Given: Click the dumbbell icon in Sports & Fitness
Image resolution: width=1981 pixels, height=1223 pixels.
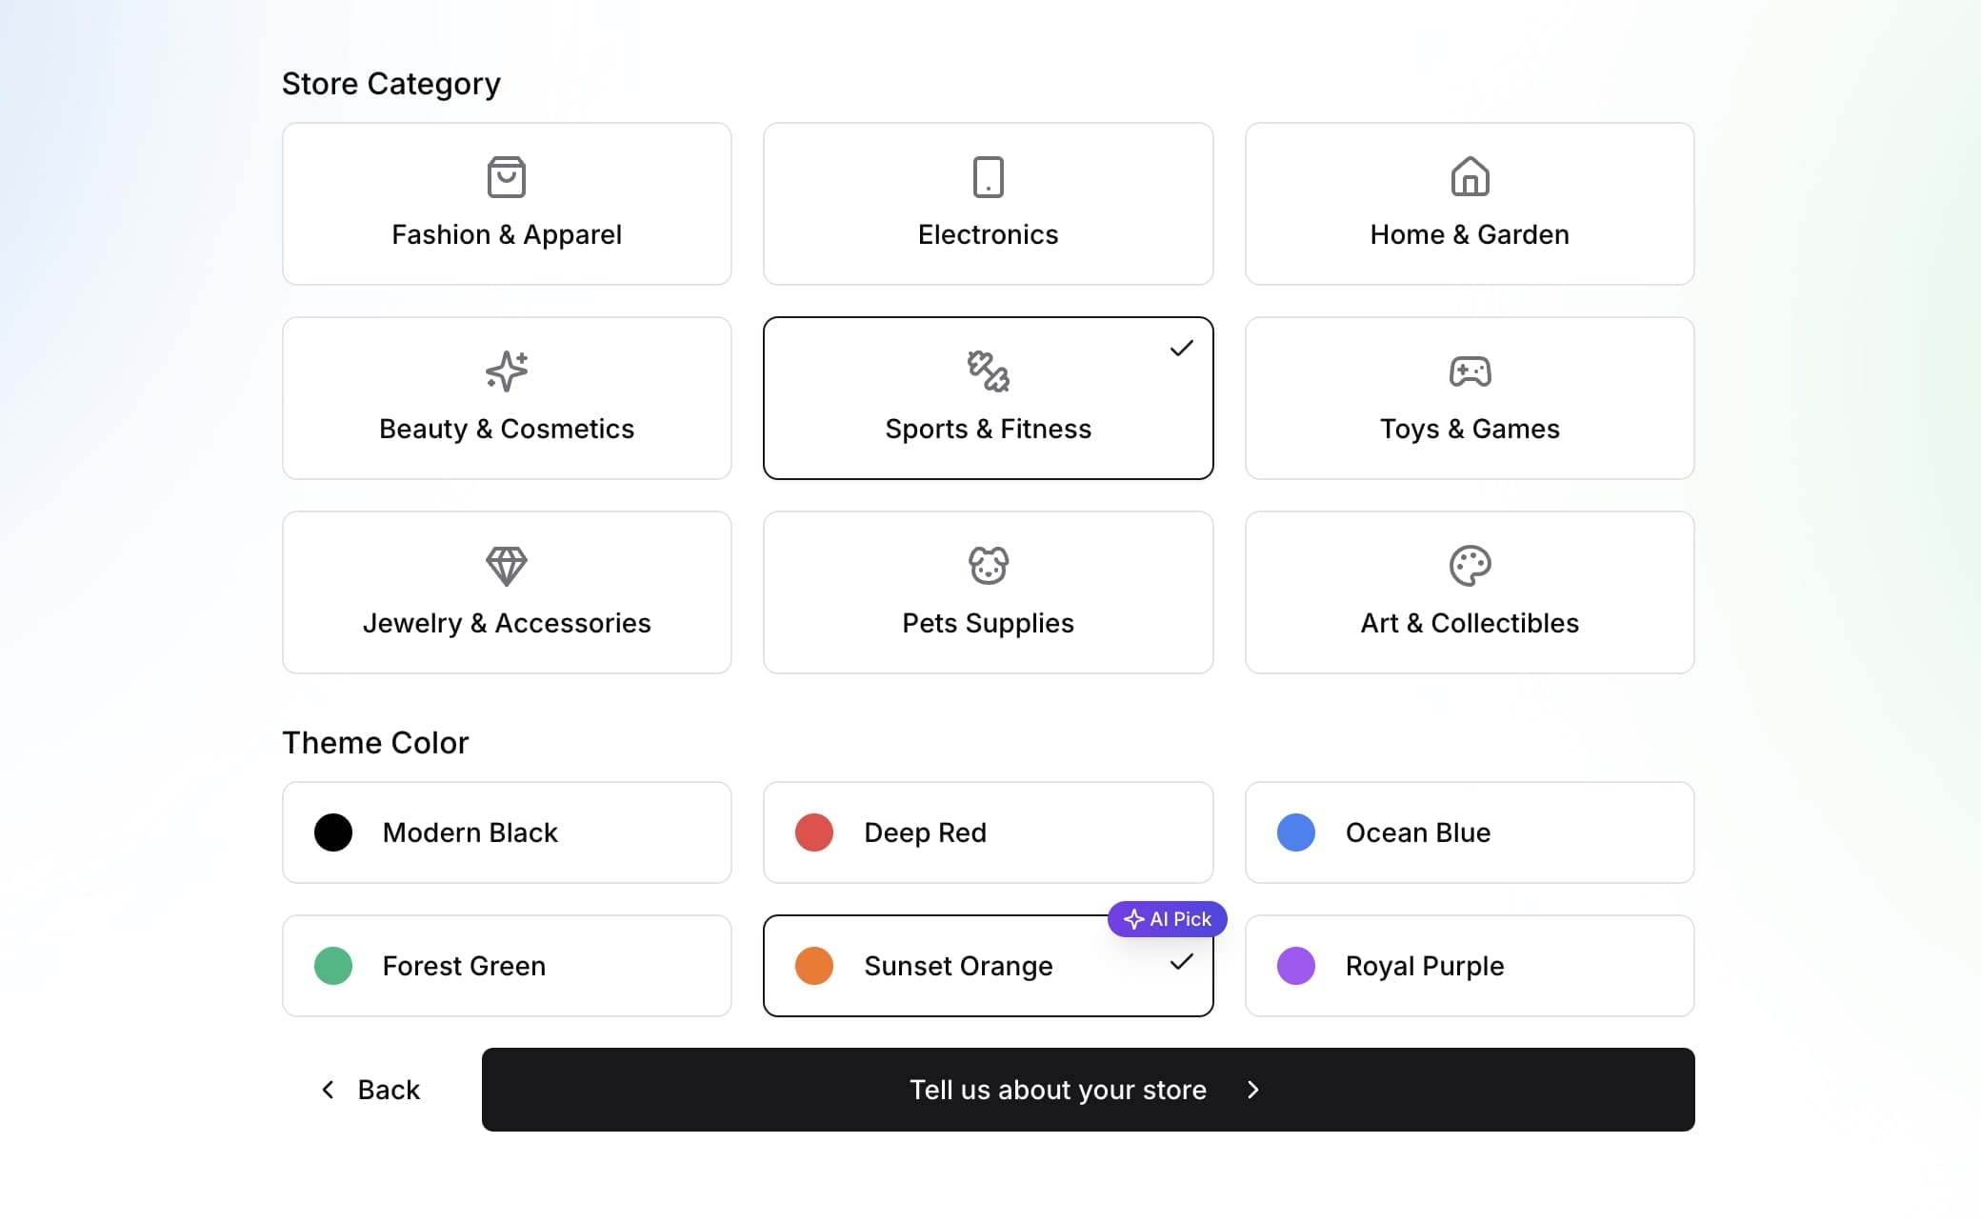Looking at the screenshot, I should (988, 371).
